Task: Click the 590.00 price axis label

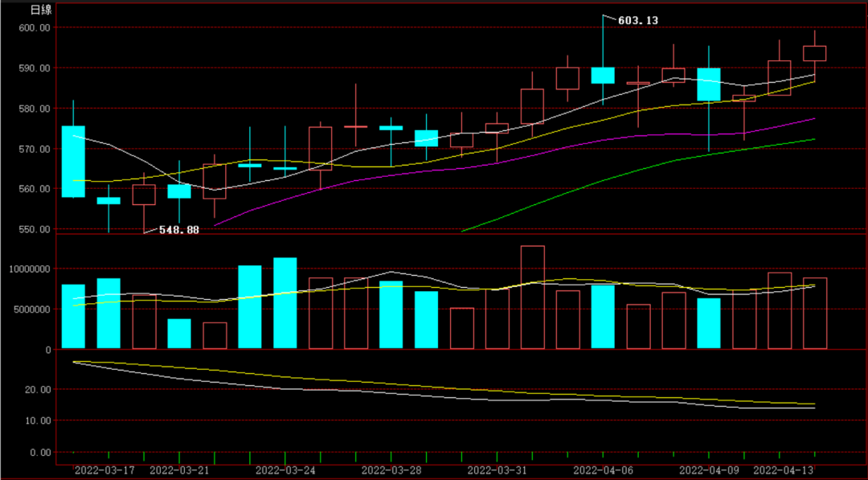Action: (35, 68)
